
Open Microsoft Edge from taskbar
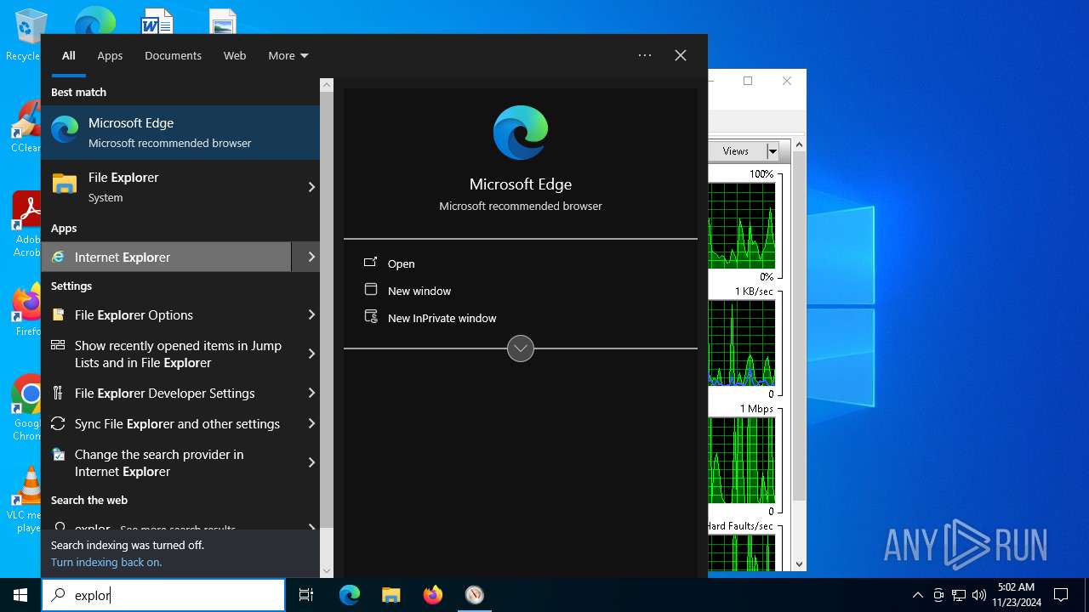click(x=350, y=595)
